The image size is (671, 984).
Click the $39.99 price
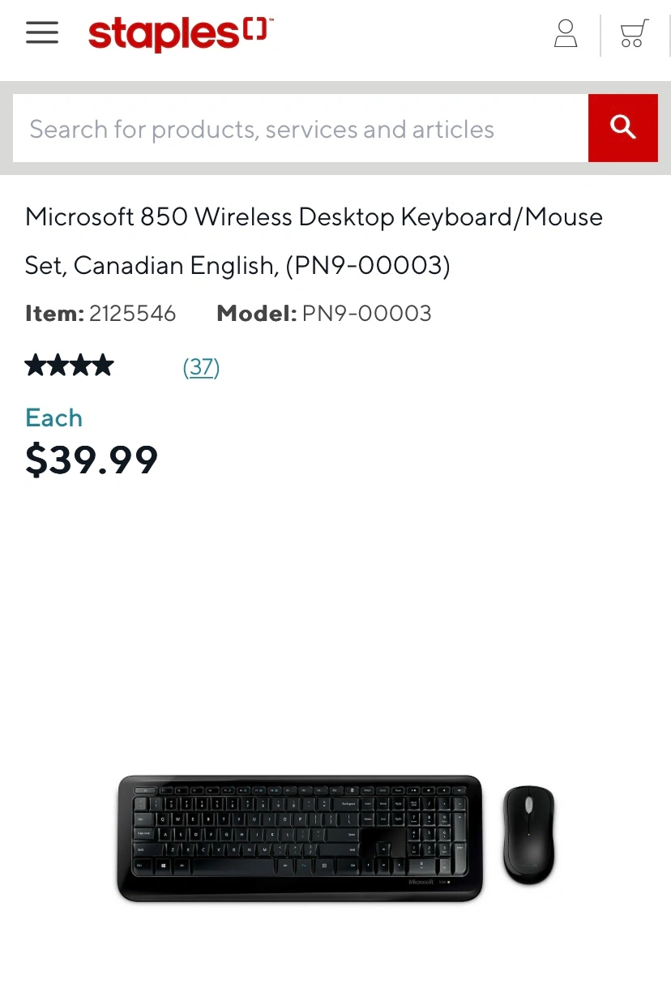click(92, 460)
